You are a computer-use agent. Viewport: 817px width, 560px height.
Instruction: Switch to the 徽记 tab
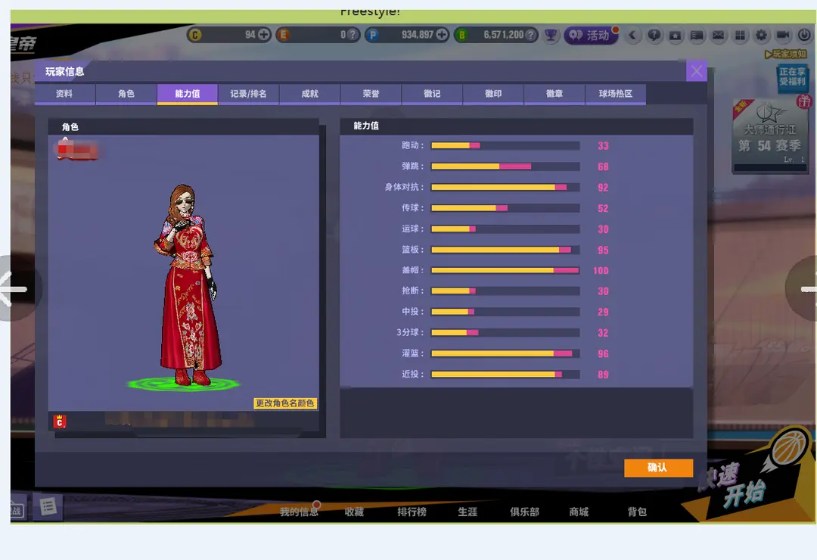432,94
